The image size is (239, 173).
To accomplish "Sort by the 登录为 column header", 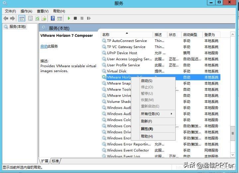I will click(x=211, y=35).
